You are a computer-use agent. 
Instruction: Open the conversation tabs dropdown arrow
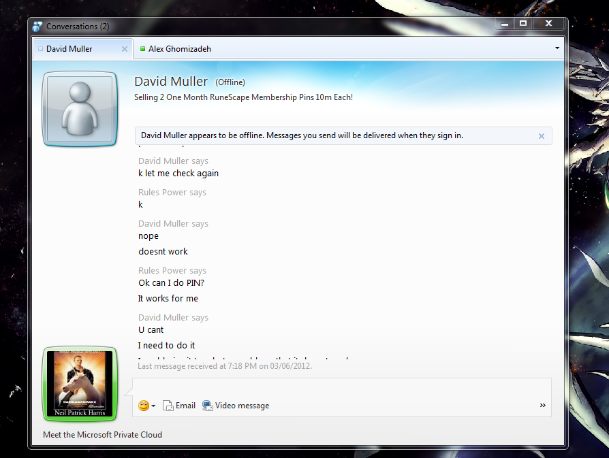click(x=557, y=48)
